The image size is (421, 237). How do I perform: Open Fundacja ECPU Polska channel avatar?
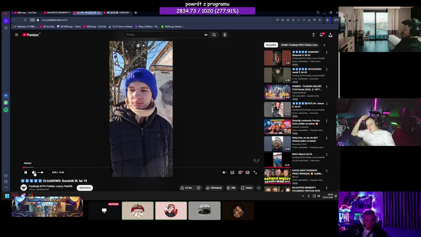[x=24, y=188]
